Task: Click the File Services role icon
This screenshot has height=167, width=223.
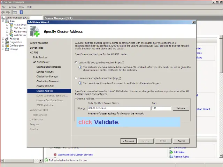Action: pos(11,32)
